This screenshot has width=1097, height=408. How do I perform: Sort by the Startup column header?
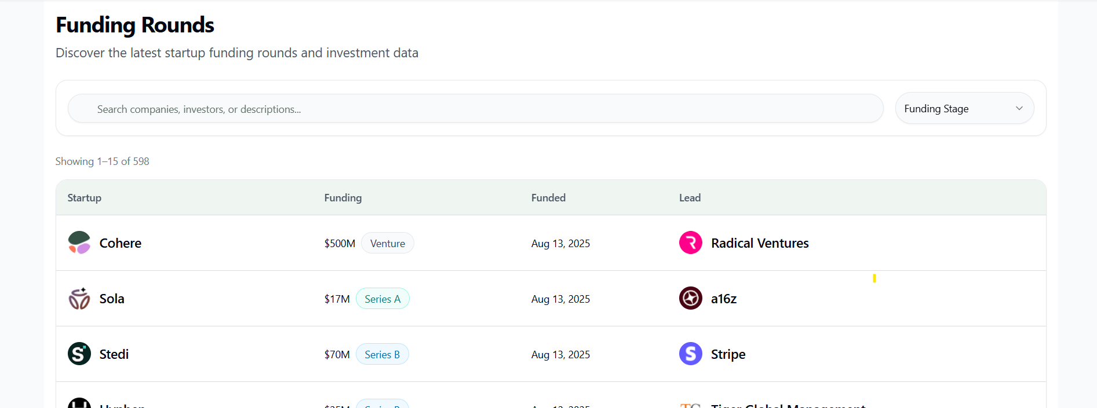[x=85, y=198]
